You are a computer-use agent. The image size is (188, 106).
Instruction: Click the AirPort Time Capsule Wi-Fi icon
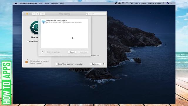point(43,21)
